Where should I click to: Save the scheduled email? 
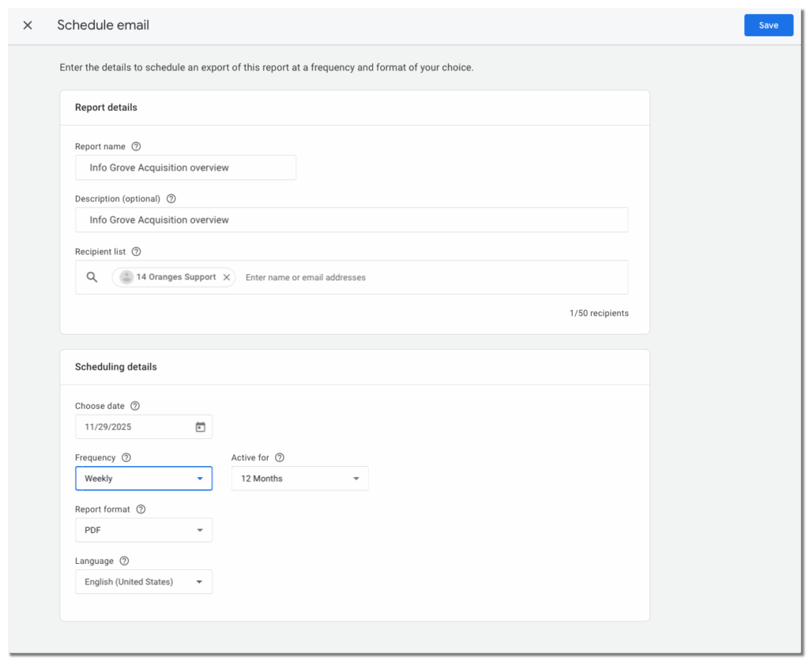click(768, 24)
